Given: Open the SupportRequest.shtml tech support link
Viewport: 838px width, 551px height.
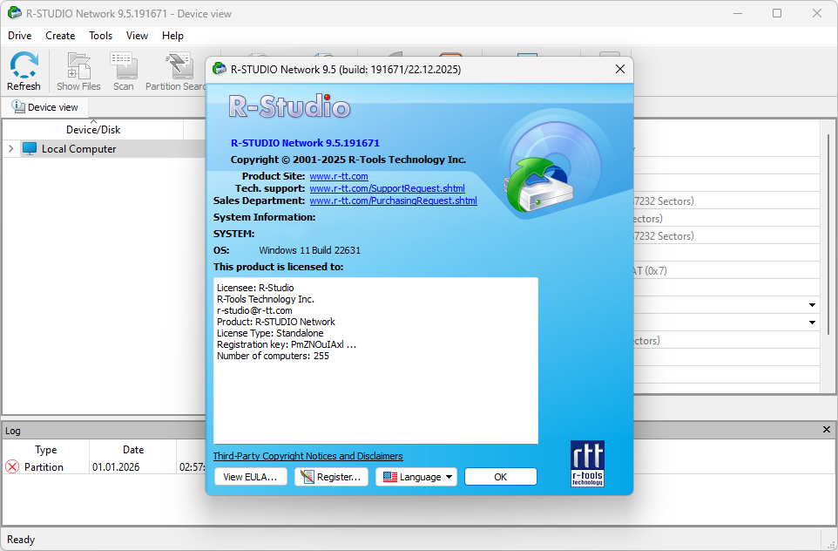Looking at the screenshot, I should click(388, 188).
